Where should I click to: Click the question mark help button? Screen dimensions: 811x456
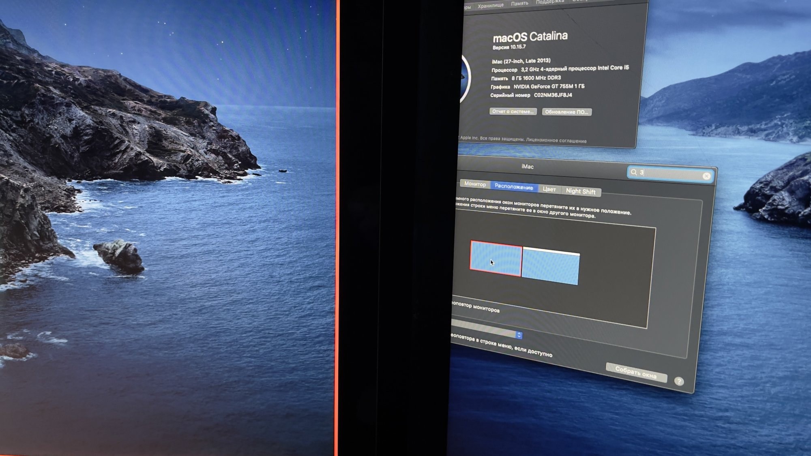pos(679,381)
